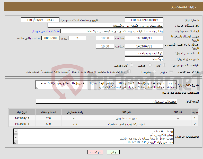The width and height of the screenshot is (203, 159).
Task: Click the response deadline date 1403/04/11 field
Action: pos(144,38)
